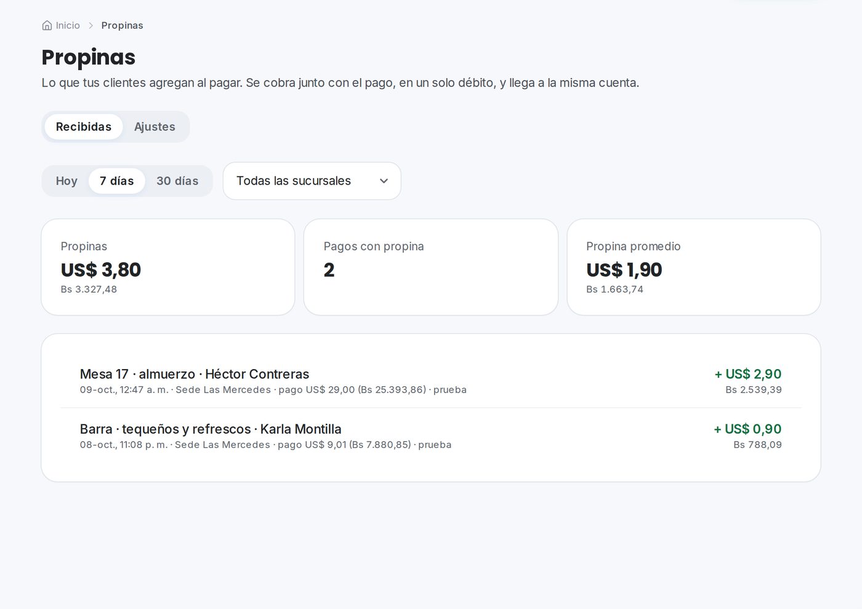Open the Todas las sucursales dropdown
Image resolution: width=862 pixels, height=609 pixels.
(312, 181)
